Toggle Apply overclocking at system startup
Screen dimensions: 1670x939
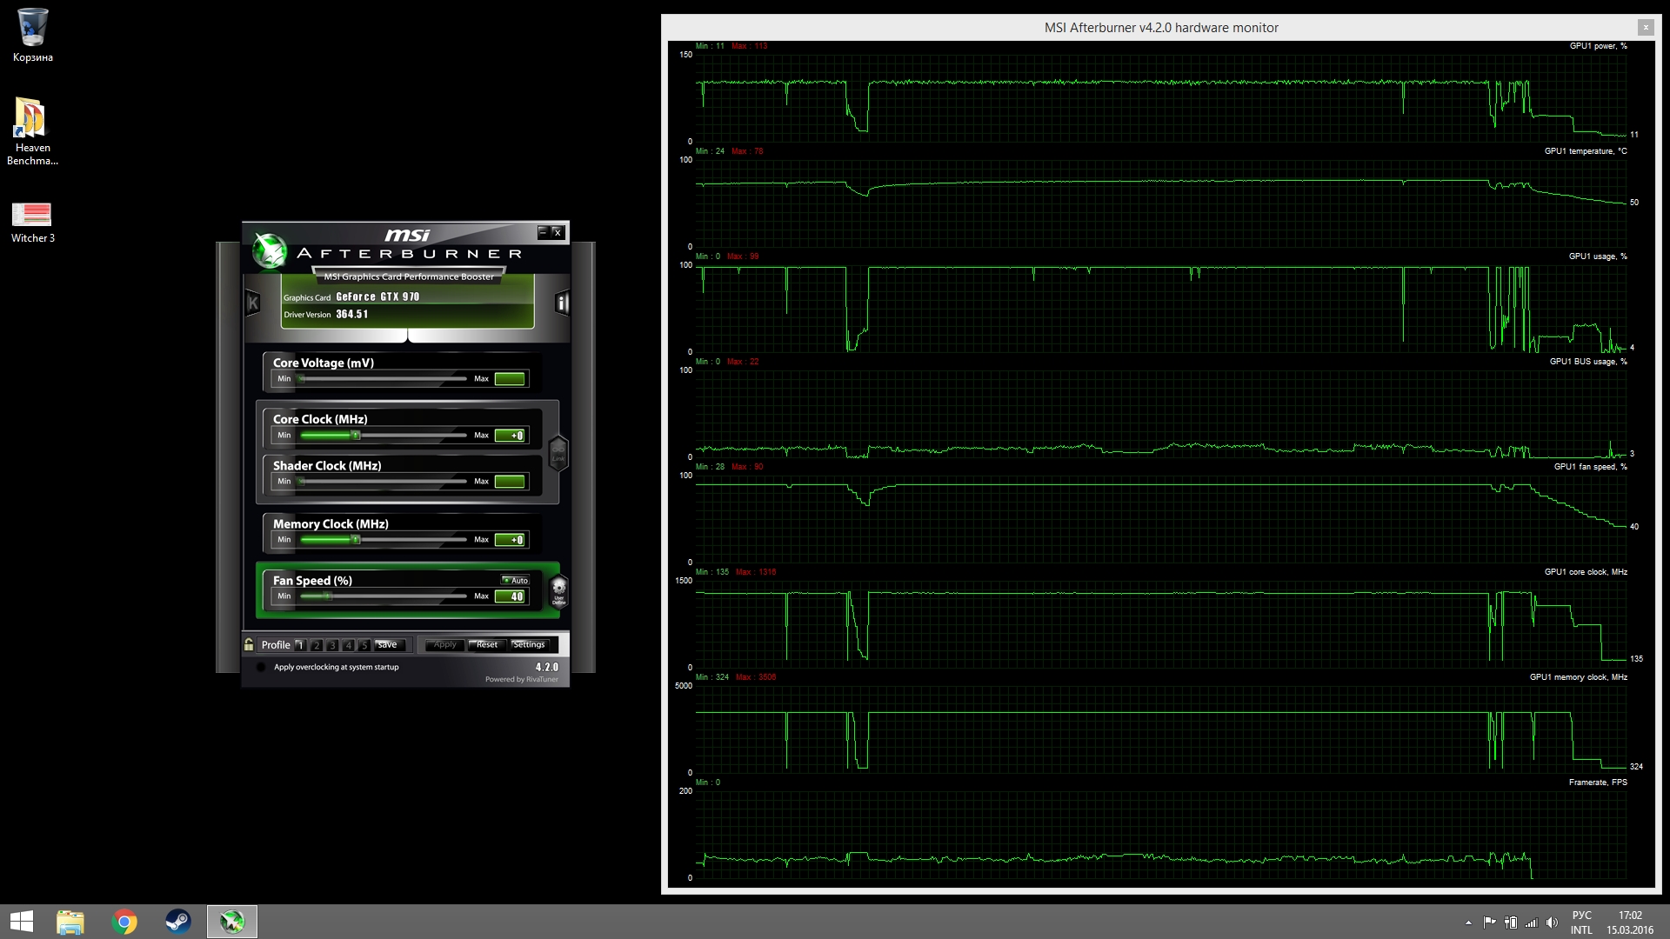[x=261, y=667]
